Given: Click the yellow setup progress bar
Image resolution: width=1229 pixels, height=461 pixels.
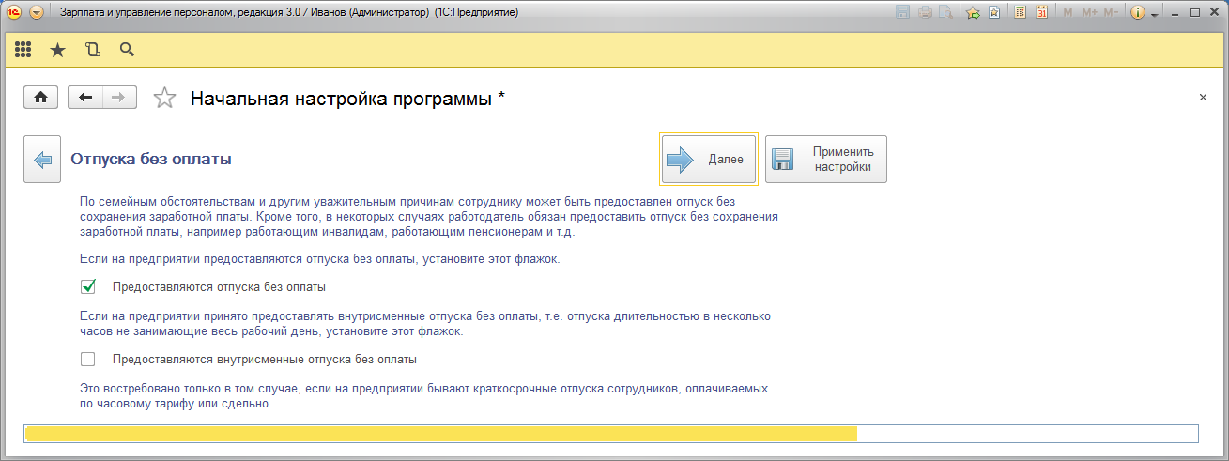Looking at the screenshot, I should [x=610, y=434].
